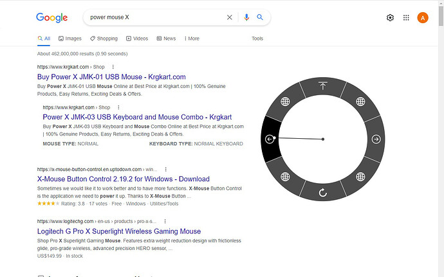Expand the More search filters menu
Viewport: 444px width, 277px height.
tap(190, 39)
